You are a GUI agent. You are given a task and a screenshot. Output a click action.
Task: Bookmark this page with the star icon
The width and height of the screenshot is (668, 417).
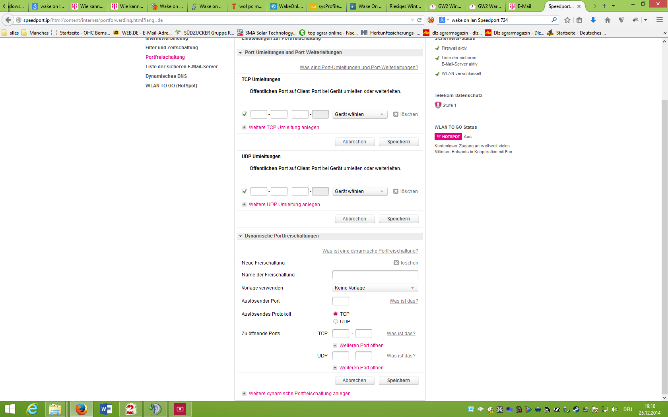pyautogui.click(x=567, y=20)
